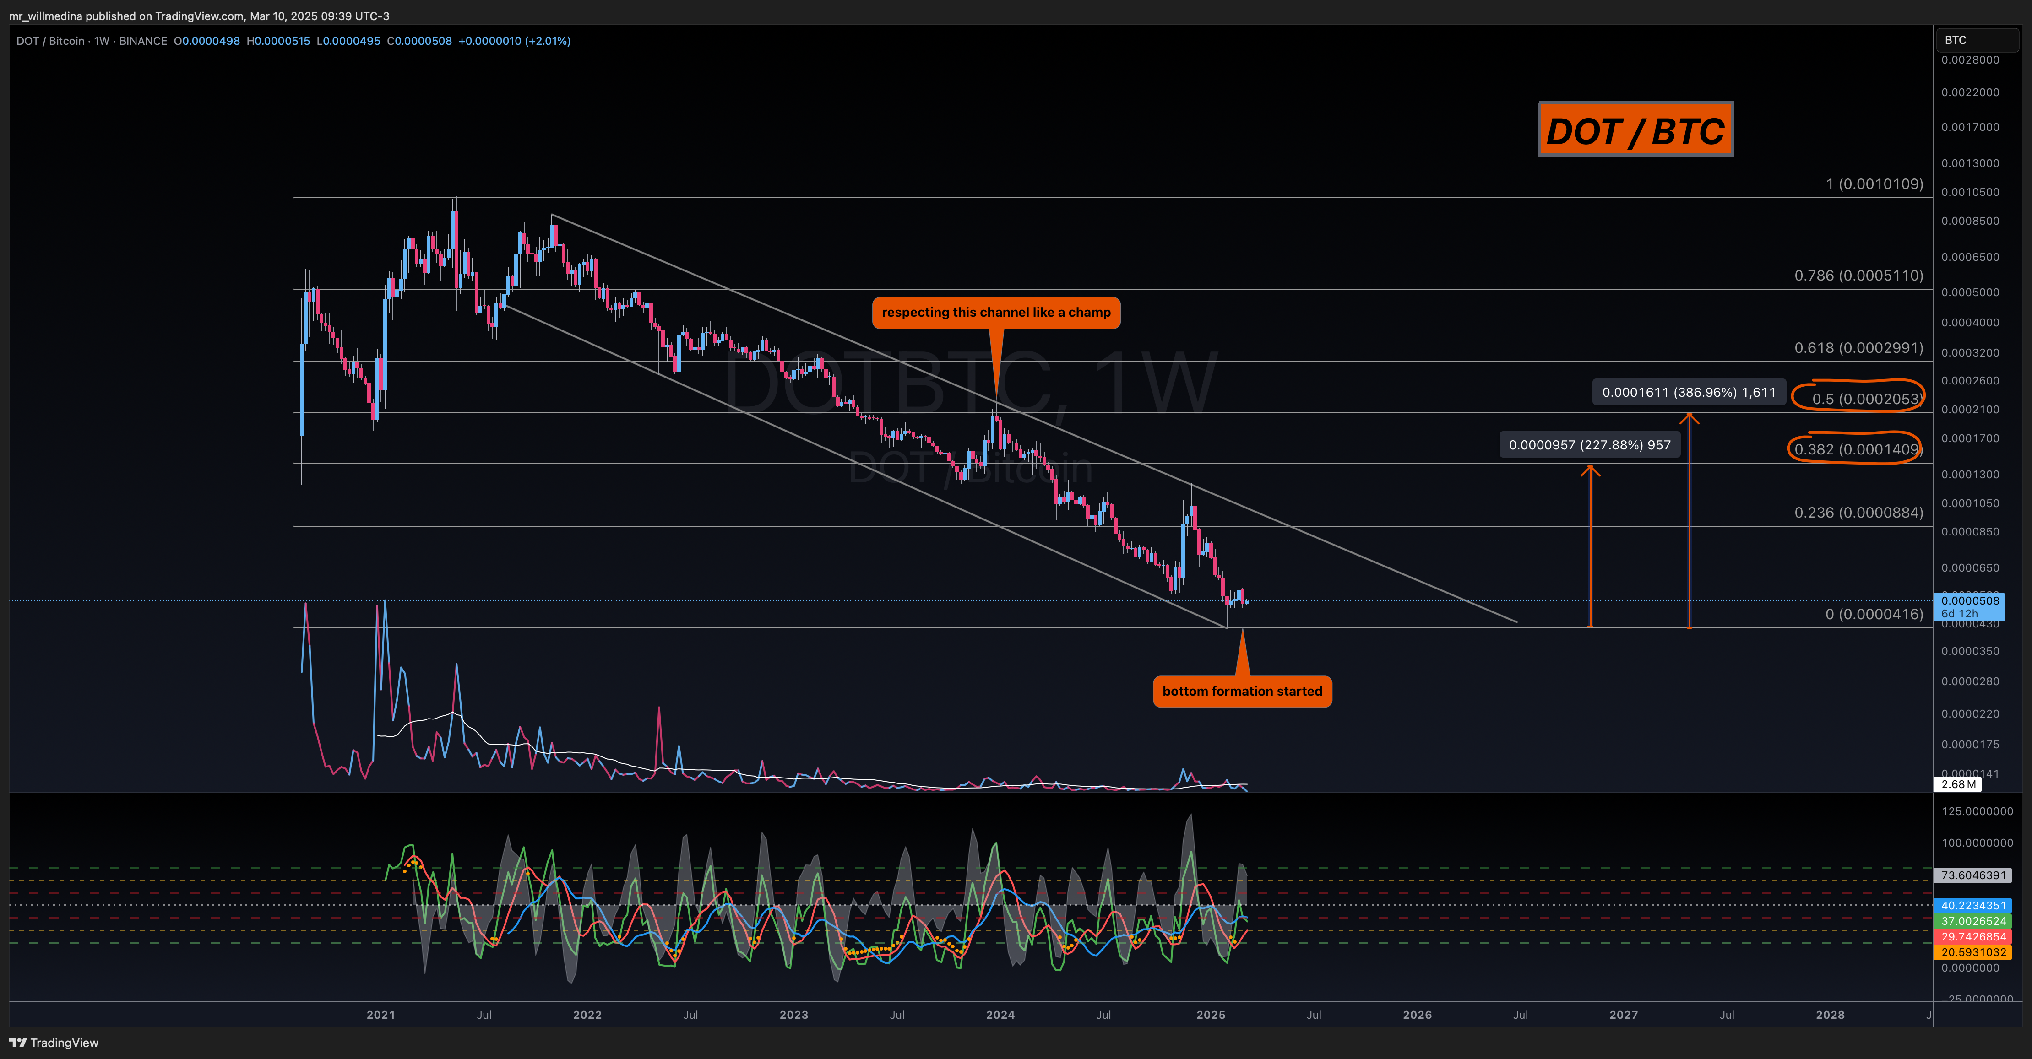This screenshot has width=2032, height=1059.
Task: Click price axis value 0.0003200
Action: pos(1970,352)
